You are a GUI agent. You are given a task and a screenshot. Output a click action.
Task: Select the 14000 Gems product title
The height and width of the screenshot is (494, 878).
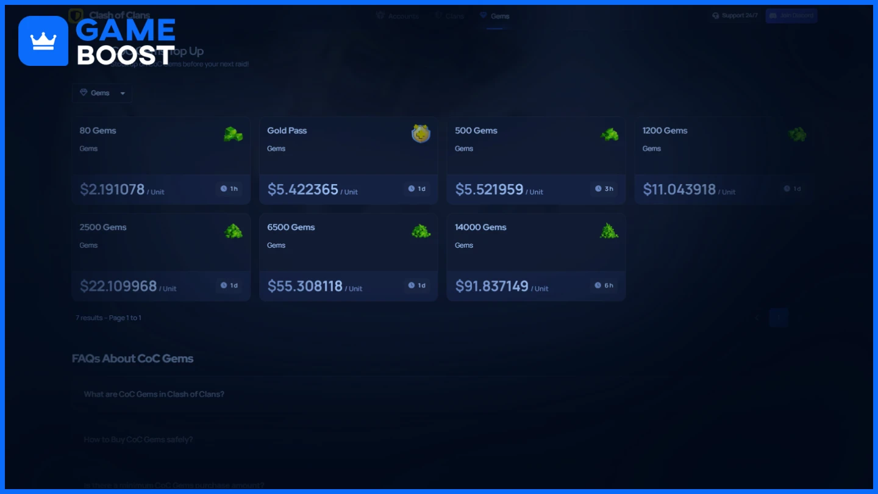pos(480,227)
